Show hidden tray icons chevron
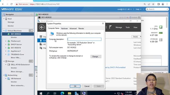 click(115, 93)
